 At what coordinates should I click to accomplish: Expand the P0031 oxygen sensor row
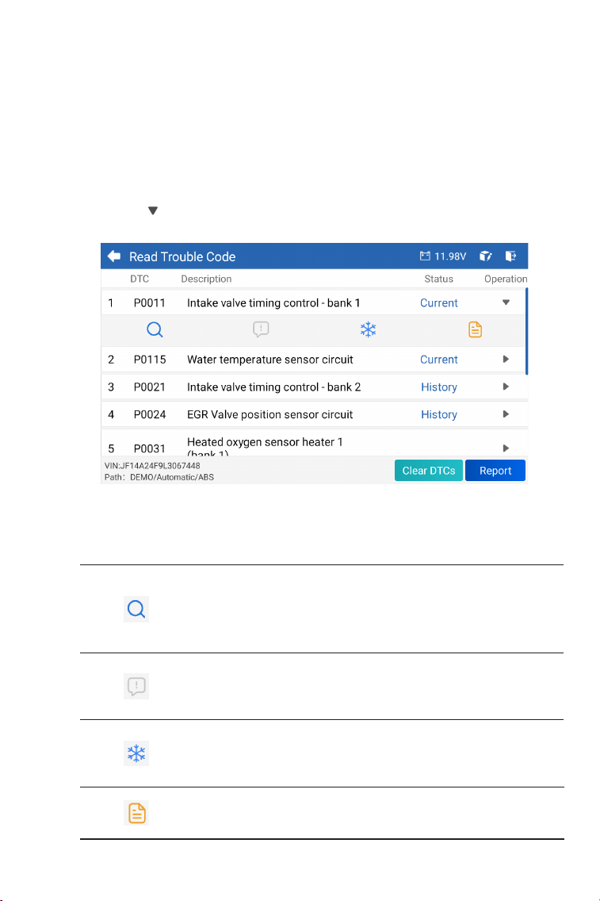(506, 449)
